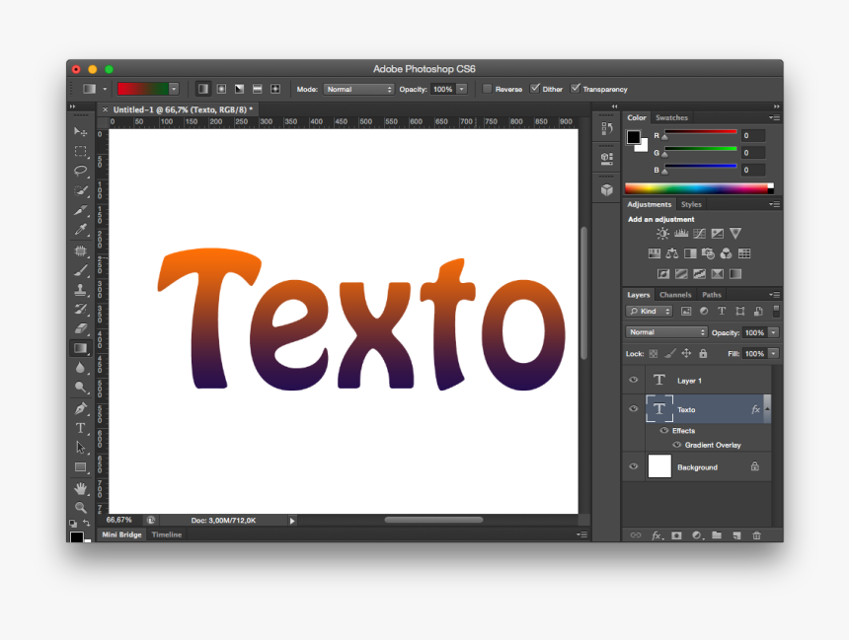Select the Zoom tool
Image resolution: width=849 pixels, height=640 pixels.
[81, 506]
